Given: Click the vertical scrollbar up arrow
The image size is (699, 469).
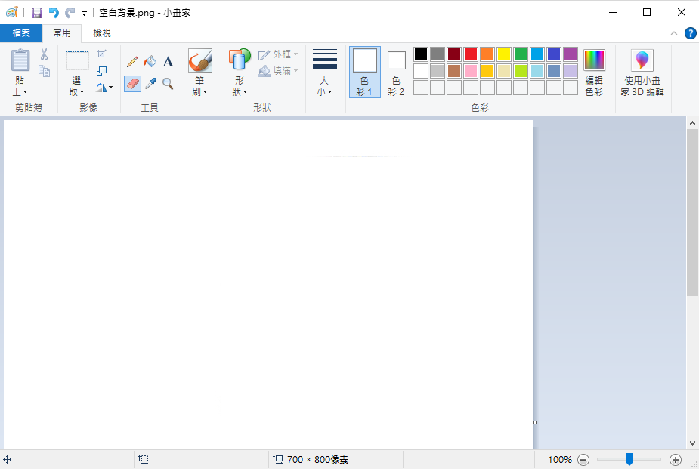Looking at the screenshot, I should pyautogui.click(x=692, y=123).
